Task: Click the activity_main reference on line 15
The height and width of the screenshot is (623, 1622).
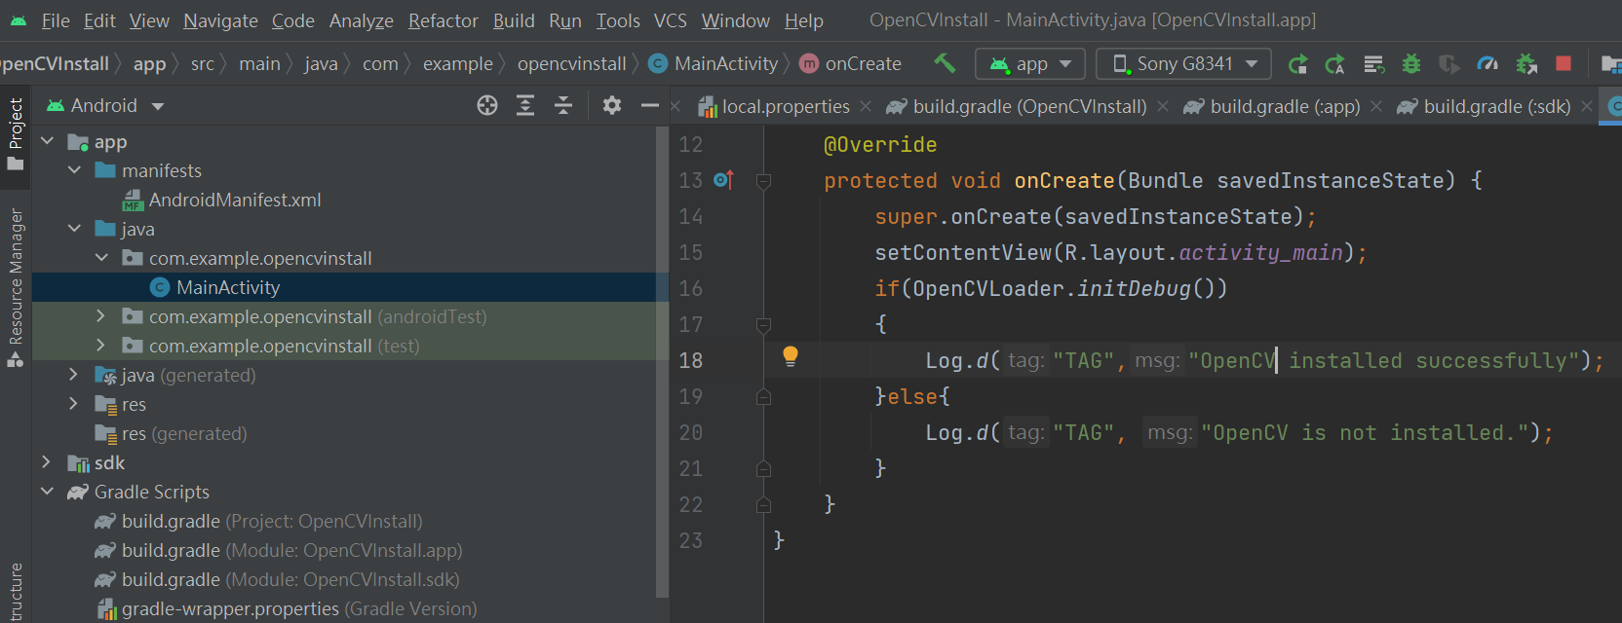Action: [x=1261, y=252]
